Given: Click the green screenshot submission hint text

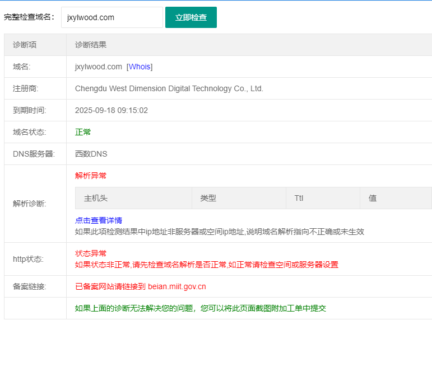Looking at the screenshot, I should tap(200, 308).
